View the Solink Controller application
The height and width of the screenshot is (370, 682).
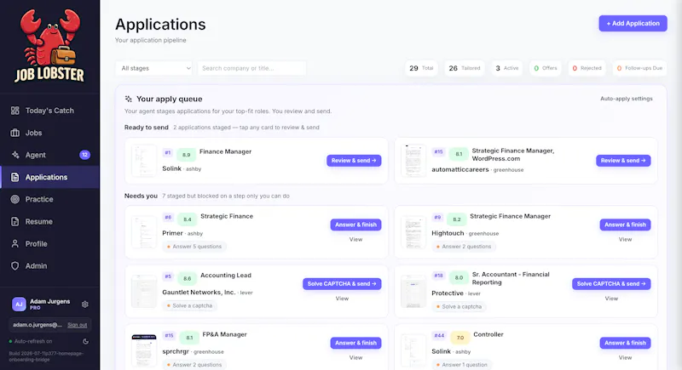tap(625, 358)
